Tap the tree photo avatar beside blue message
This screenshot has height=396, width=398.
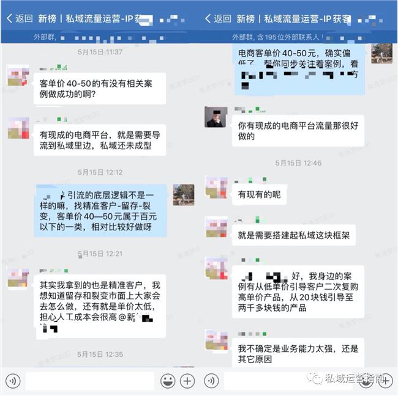tap(184, 195)
